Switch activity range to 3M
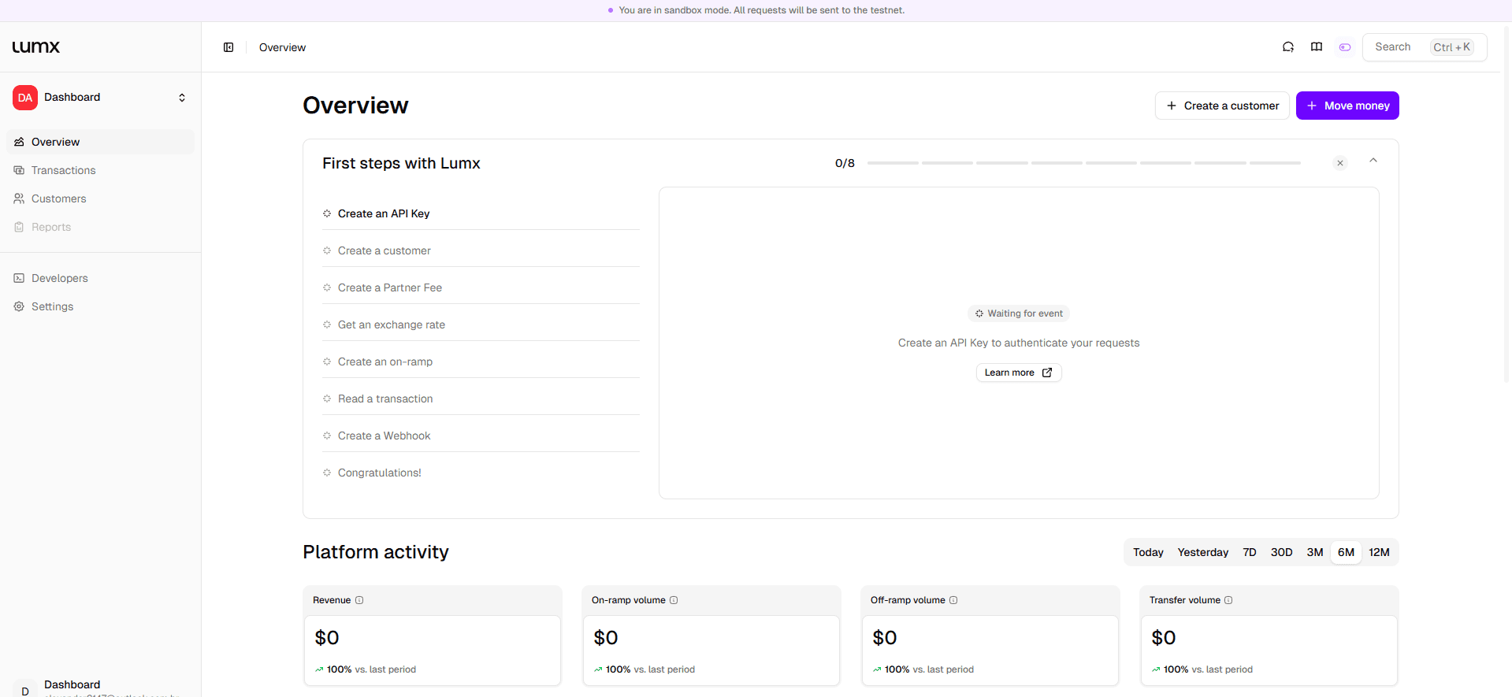The image size is (1512, 697). pos(1315,552)
